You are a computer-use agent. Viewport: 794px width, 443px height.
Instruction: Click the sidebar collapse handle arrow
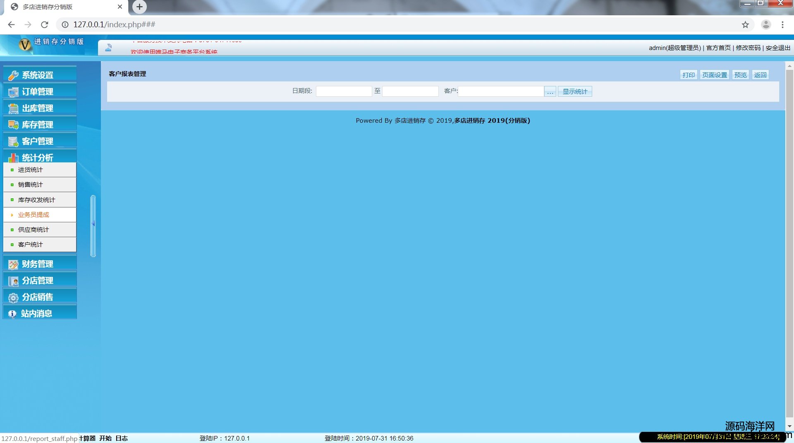[x=93, y=224]
